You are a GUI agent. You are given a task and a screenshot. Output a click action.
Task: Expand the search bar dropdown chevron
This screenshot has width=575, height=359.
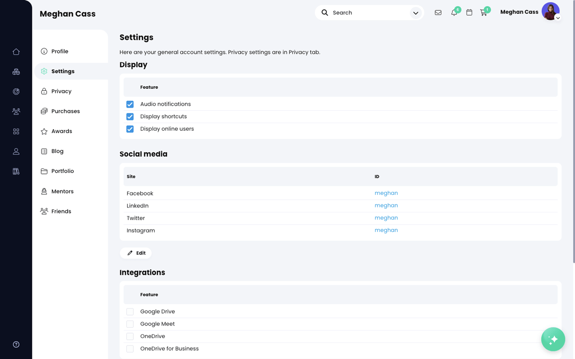(416, 12)
